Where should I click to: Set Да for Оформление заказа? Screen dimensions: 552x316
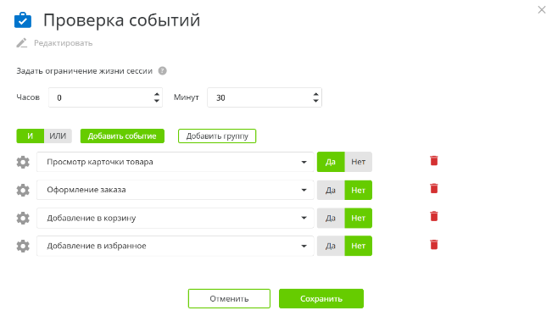pyautogui.click(x=331, y=190)
